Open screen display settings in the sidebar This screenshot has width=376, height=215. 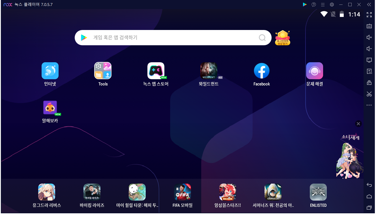[x=369, y=60]
